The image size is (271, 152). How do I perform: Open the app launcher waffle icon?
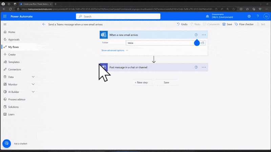(5, 16)
